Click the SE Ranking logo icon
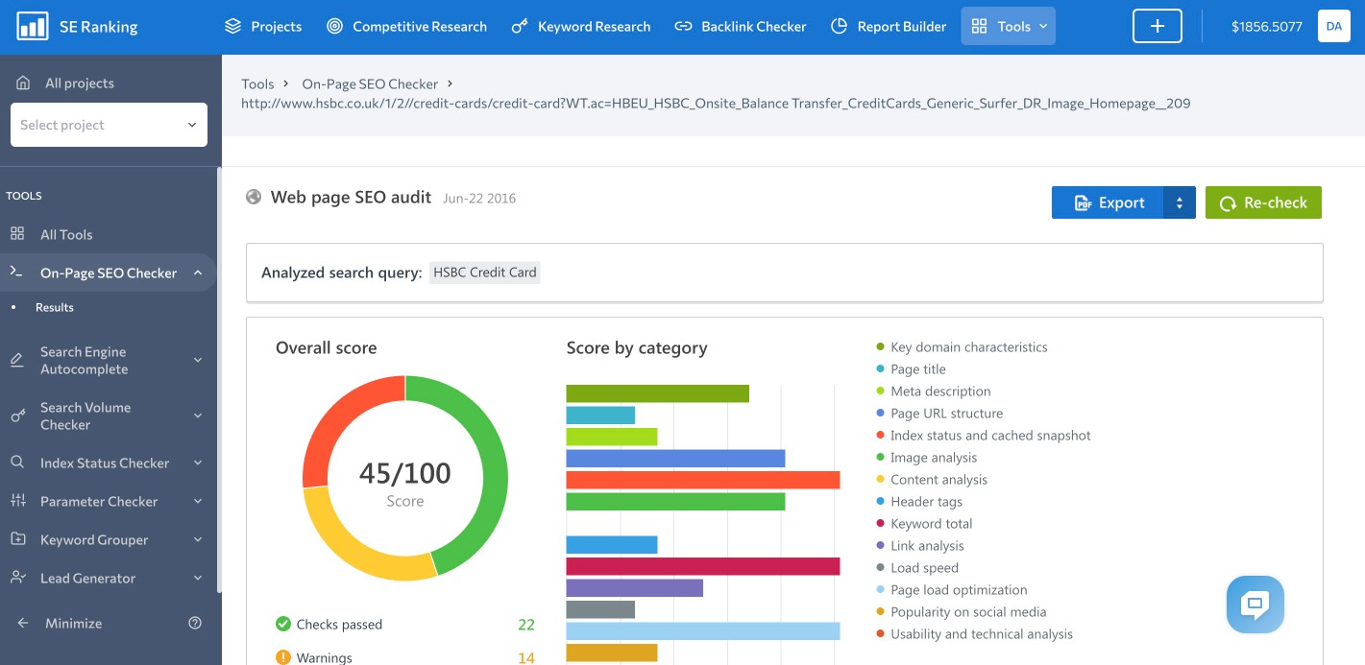Image resolution: width=1365 pixels, height=665 pixels. tap(32, 26)
